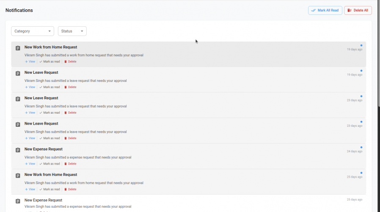Click the 24-days-ago expense request description text
Viewport: 380px width, 212px height.
click(x=78, y=157)
